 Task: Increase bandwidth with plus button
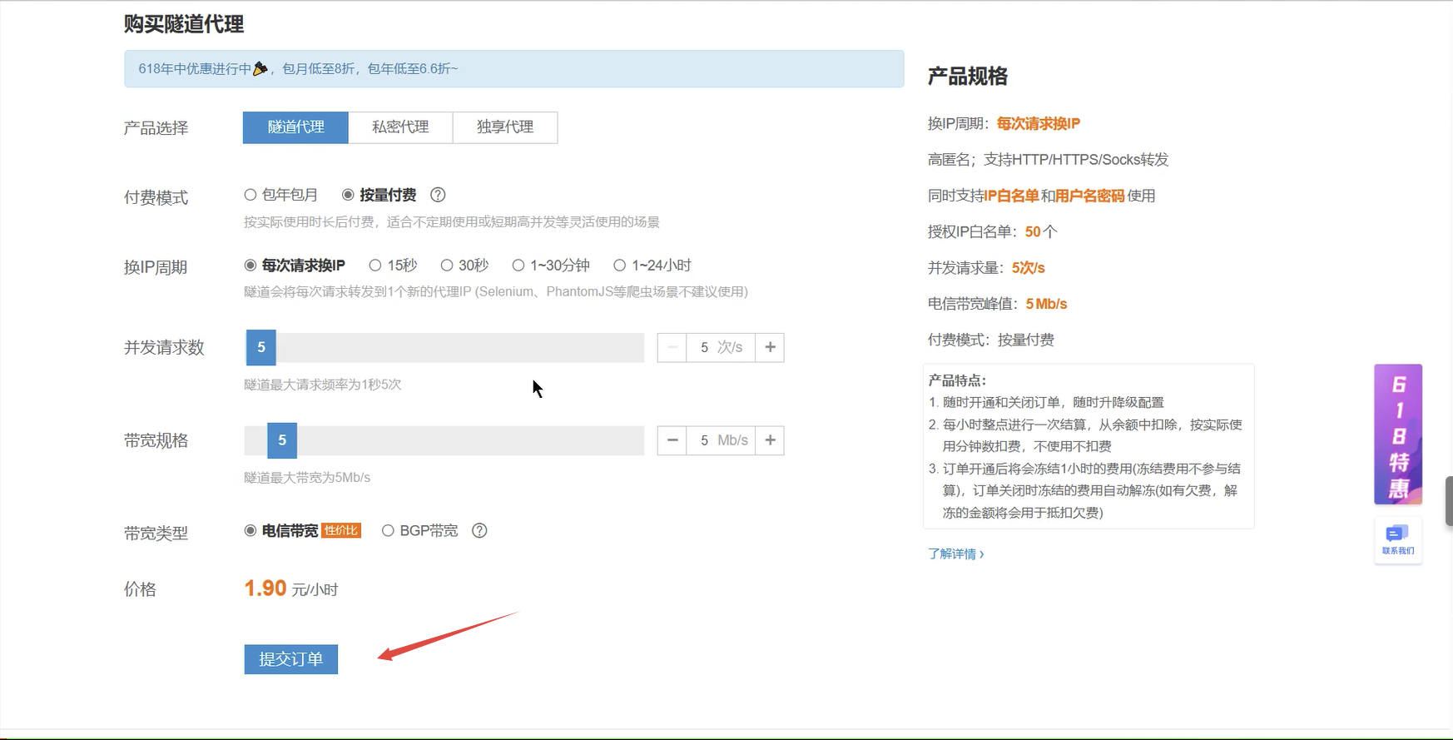(770, 440)
